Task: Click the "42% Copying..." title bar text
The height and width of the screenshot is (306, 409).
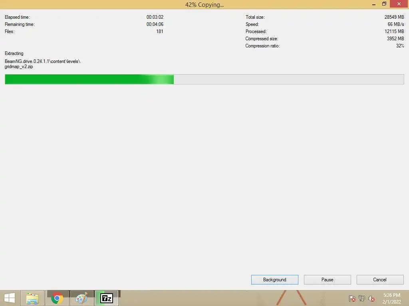Action: point(204,5)
